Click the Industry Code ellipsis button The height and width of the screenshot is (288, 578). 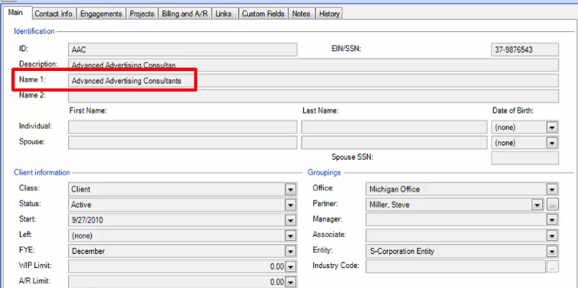[552, 266]
